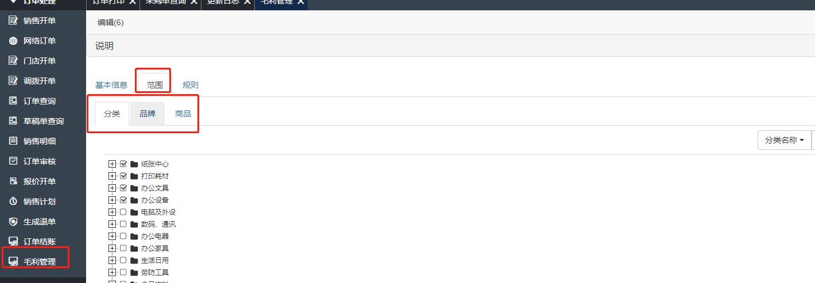Enable the 办公家具 checkbox
Screen dimensions: 815x283
[123, 248]
